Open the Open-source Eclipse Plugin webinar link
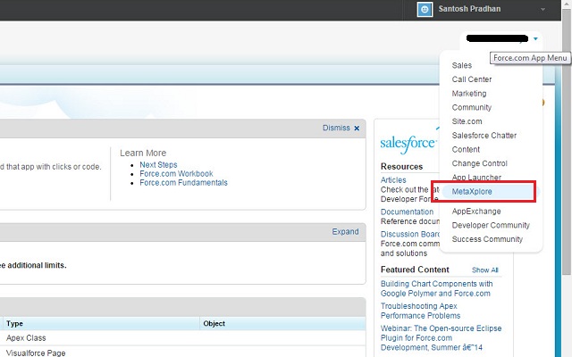Screen dimensions: 572x357 (441, 337)
